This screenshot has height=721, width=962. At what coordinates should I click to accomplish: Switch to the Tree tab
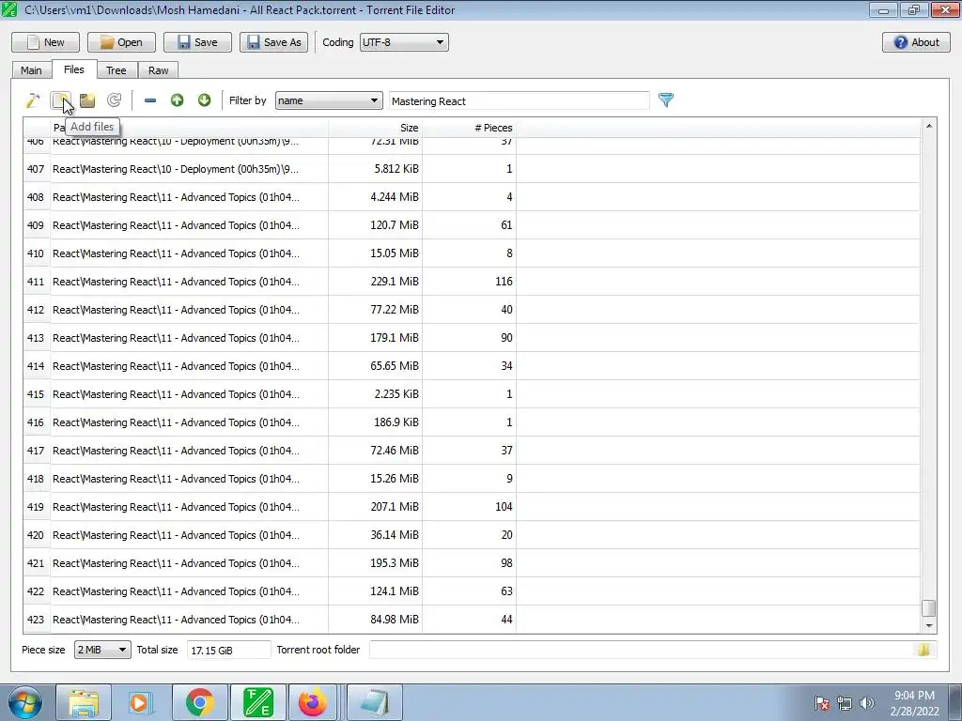116,70
